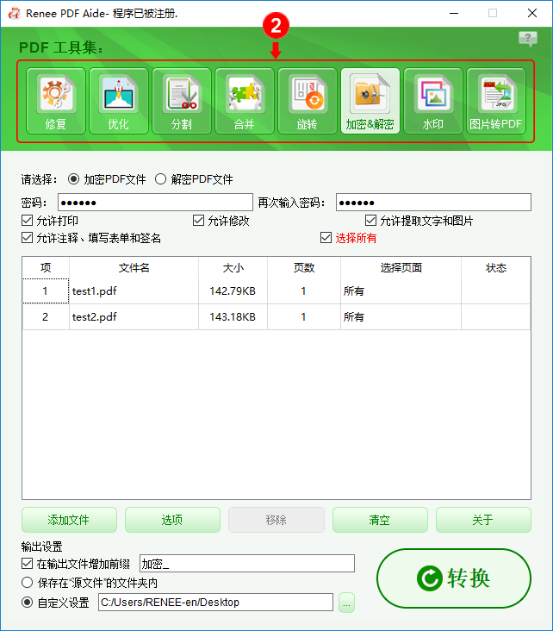
Task: Minimize the Renee PDF Aide window
Action: (x=454, y=13)
